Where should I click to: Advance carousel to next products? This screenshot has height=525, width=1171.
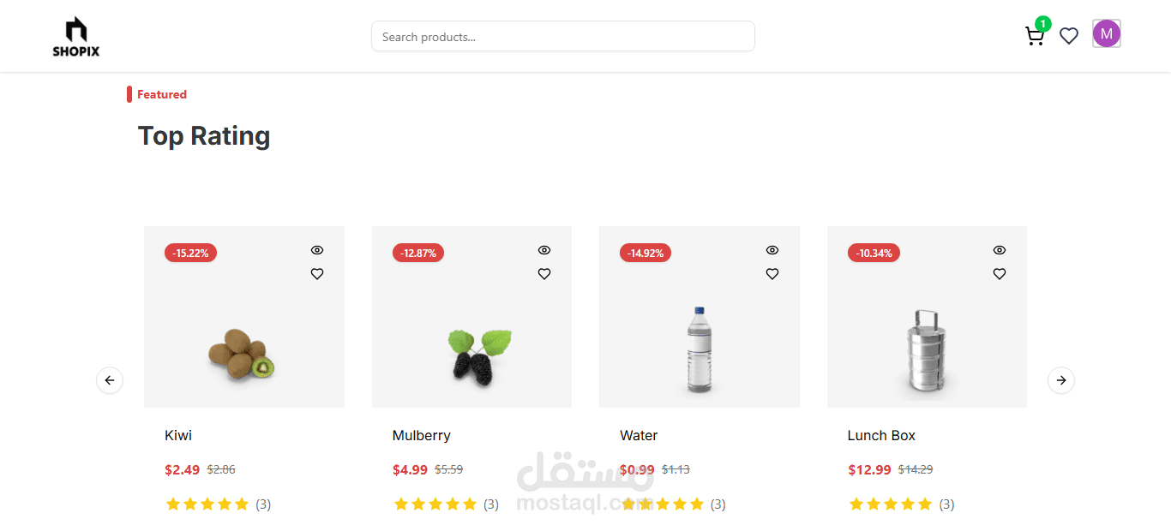[1061, 380]
